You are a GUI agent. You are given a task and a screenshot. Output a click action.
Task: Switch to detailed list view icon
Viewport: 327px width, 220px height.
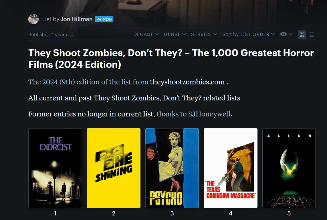click(x=312, y=35)
